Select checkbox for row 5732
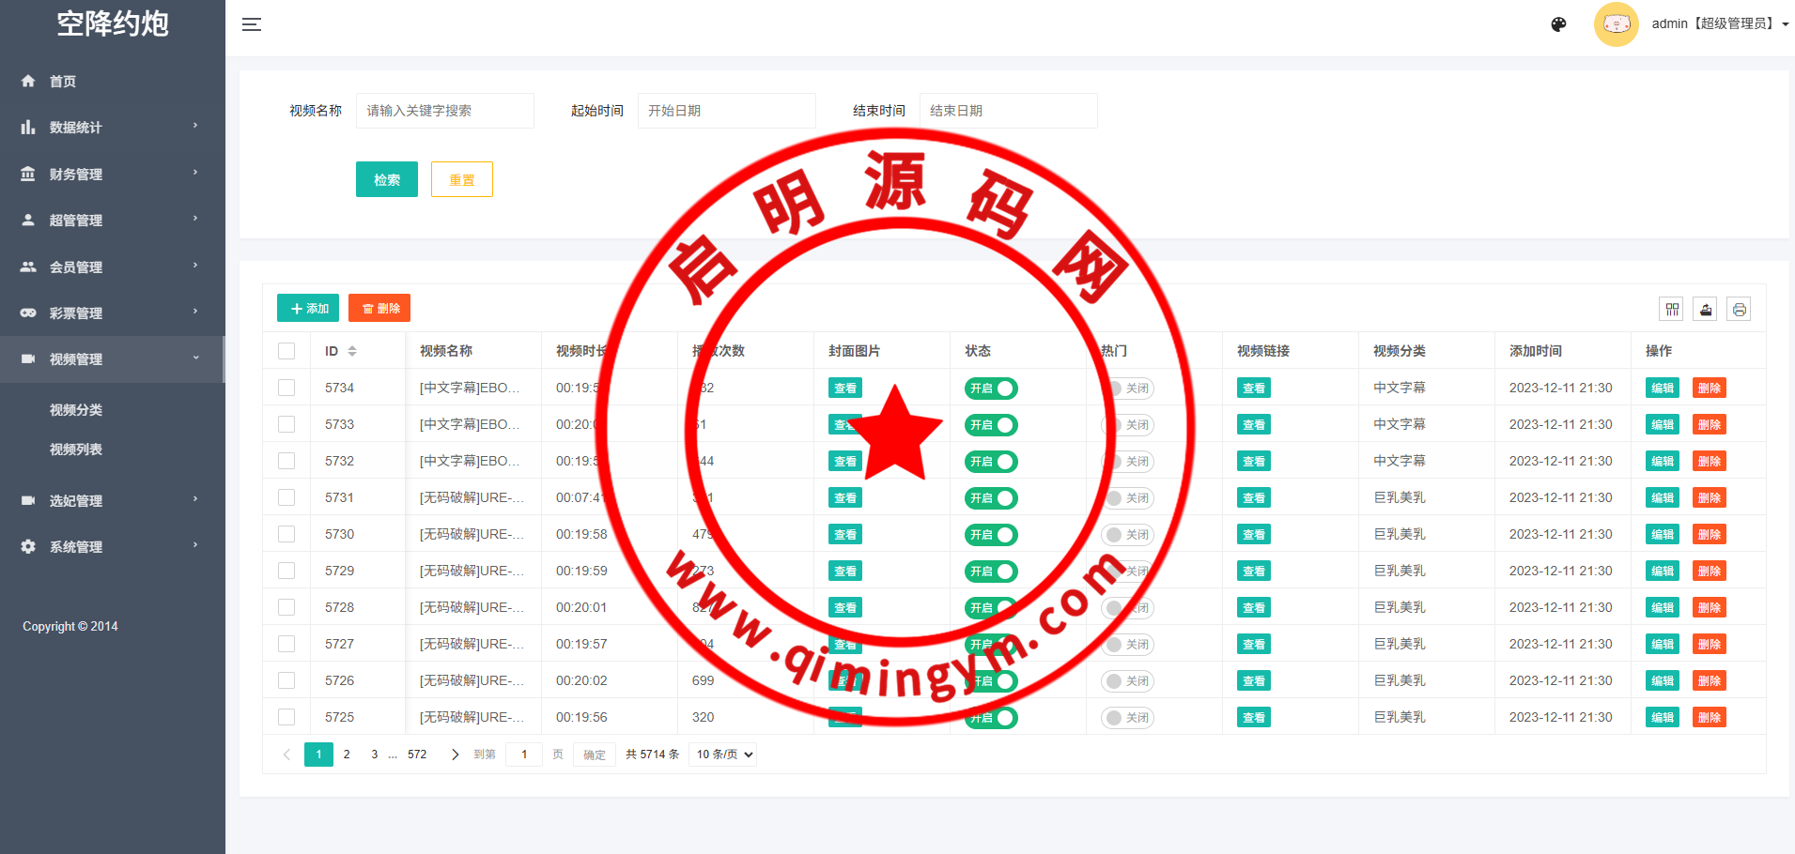Screen dimensions: 1795x854 coord(286,461)
